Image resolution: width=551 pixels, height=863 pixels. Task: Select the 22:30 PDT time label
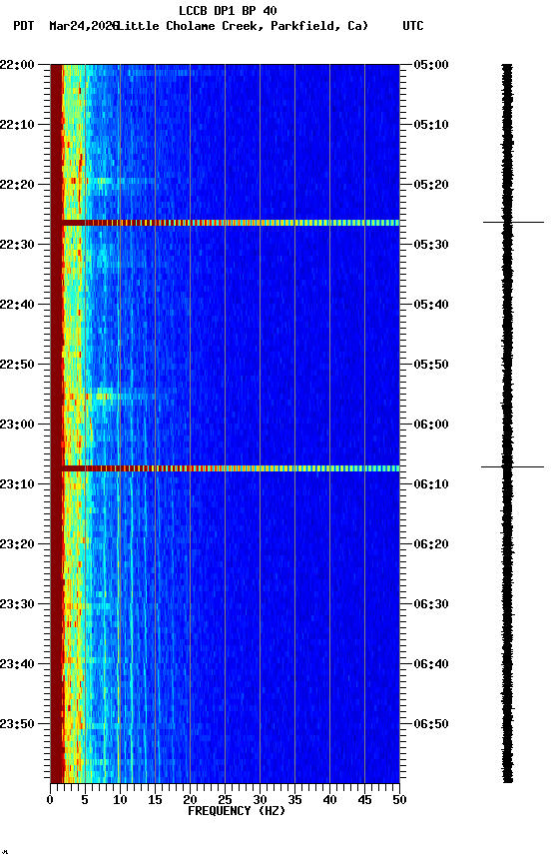coord(17,245)
